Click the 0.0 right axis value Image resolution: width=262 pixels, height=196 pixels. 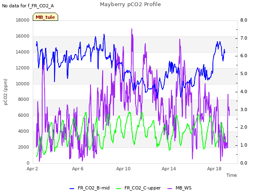pyautogui.click(x=244, y=163)
